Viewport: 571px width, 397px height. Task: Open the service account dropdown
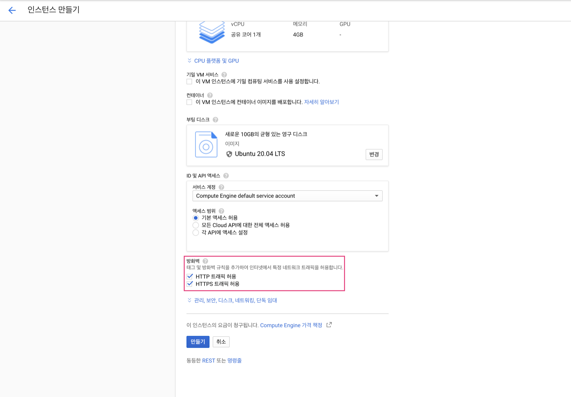(x=287, y=196)
